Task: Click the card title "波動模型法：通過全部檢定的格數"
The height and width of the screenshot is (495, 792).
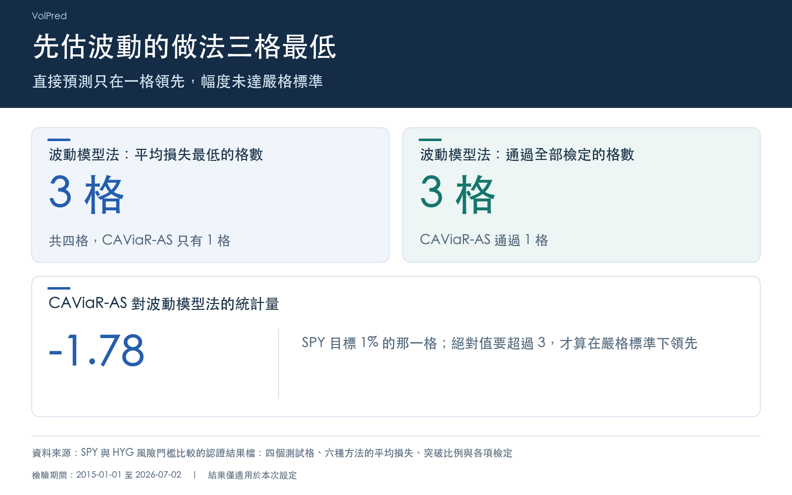Action: pos(527,154)
